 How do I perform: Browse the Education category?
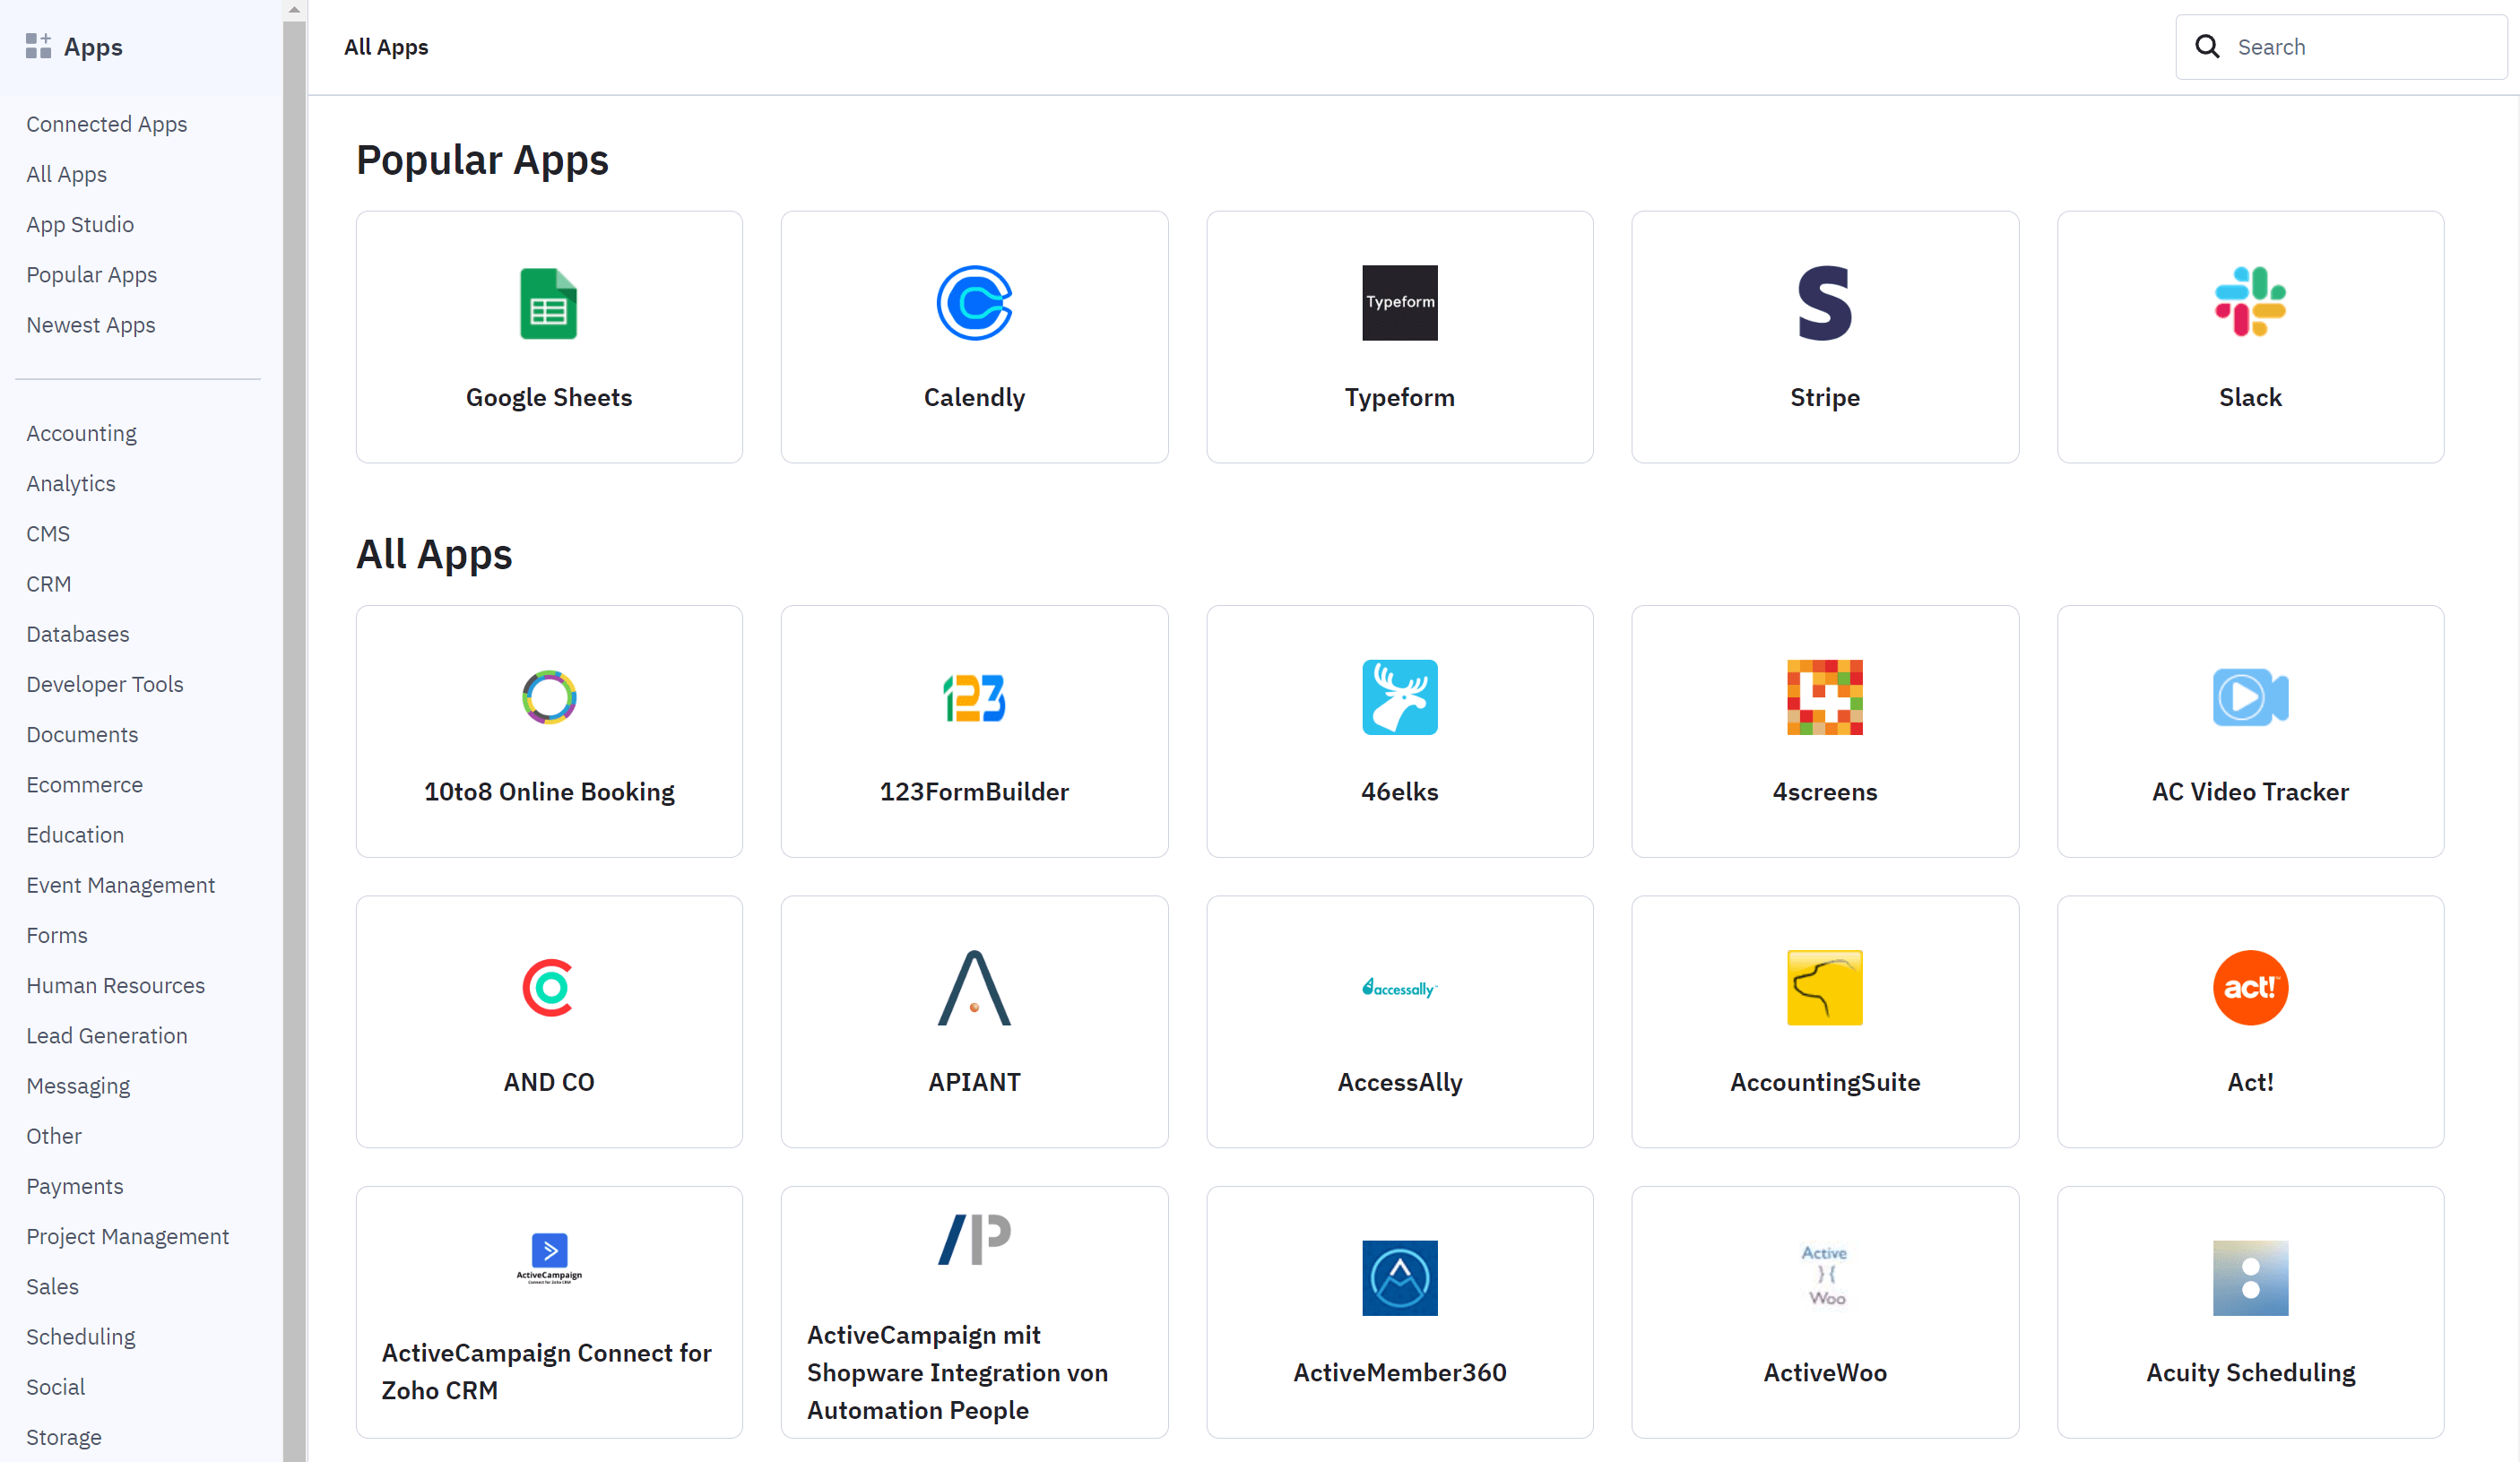pos(75,834)
